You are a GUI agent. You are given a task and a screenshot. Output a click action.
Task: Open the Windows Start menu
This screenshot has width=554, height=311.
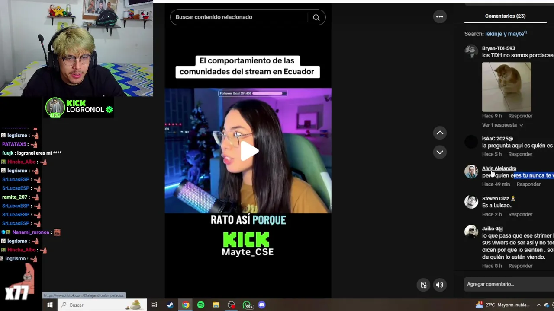[50, 305]
